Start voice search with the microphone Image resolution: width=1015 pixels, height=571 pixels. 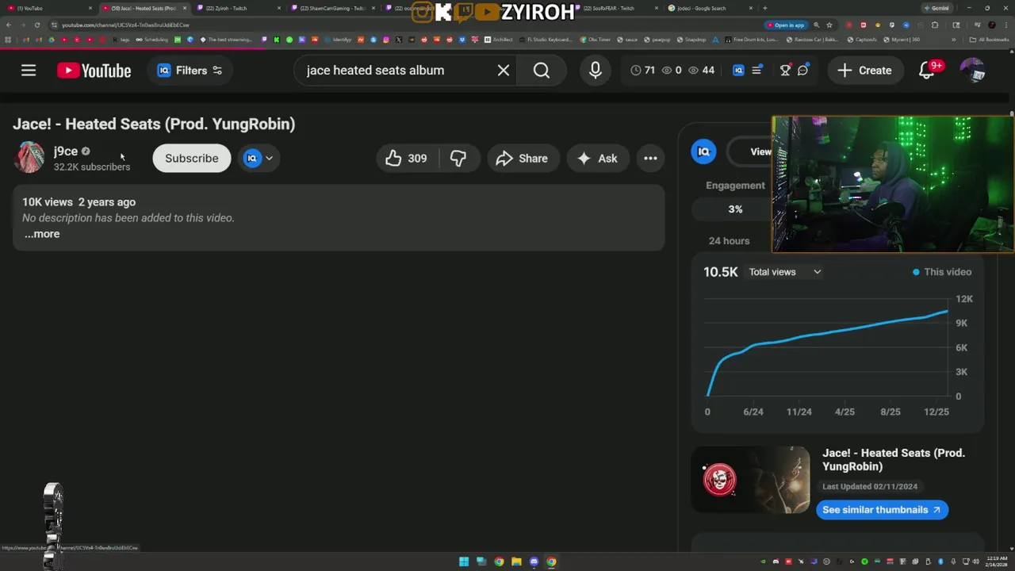(596, 71)
